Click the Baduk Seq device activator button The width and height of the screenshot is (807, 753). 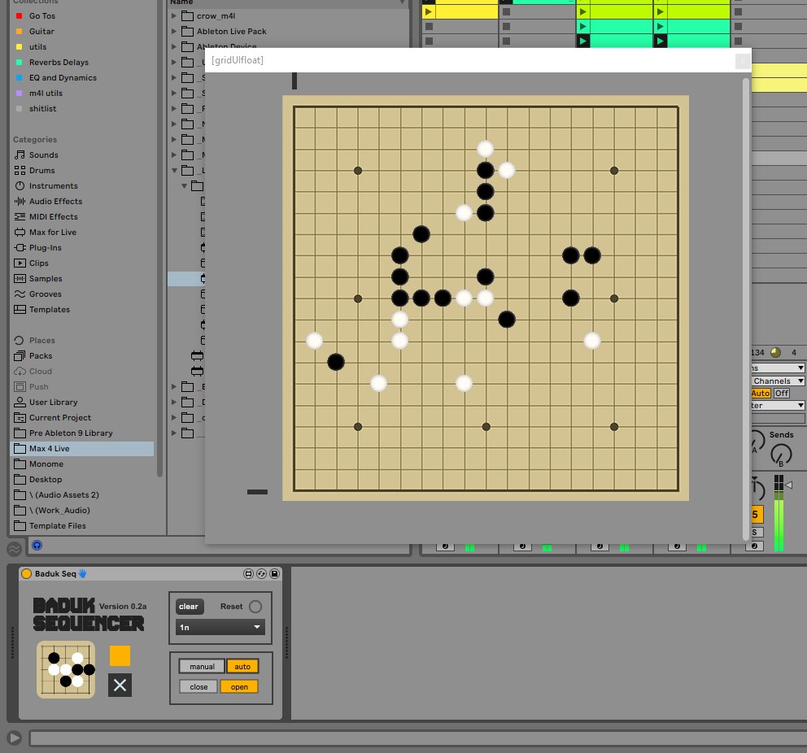point(26,574)
